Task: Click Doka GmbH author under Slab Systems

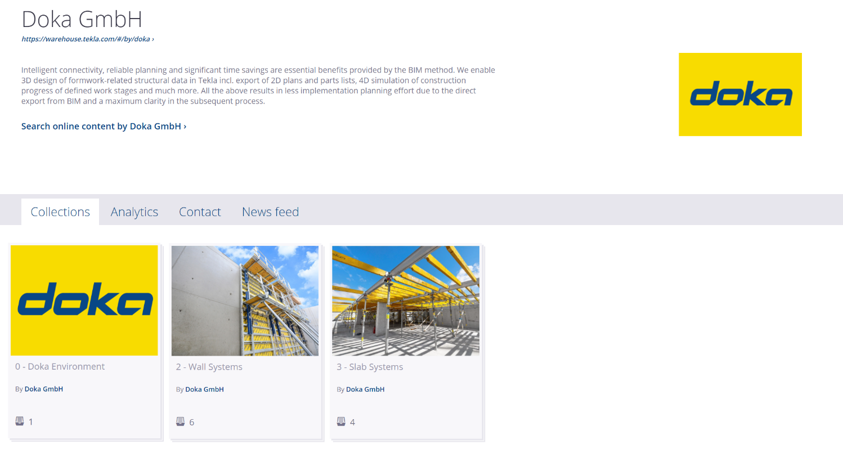Action: (x=365, y=389)
